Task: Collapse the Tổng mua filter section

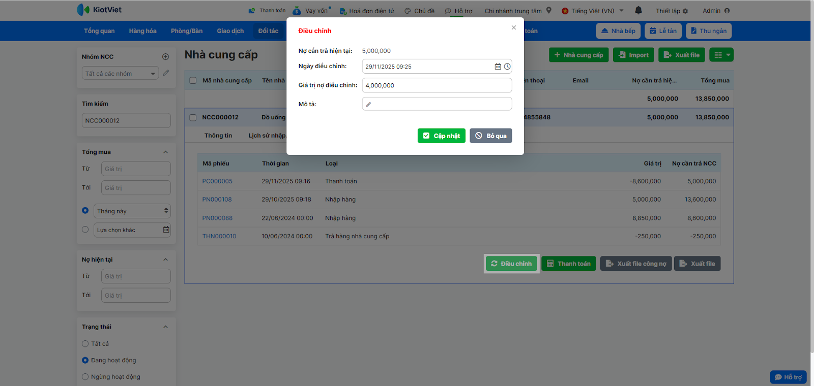Action: (x=165, y=152)
